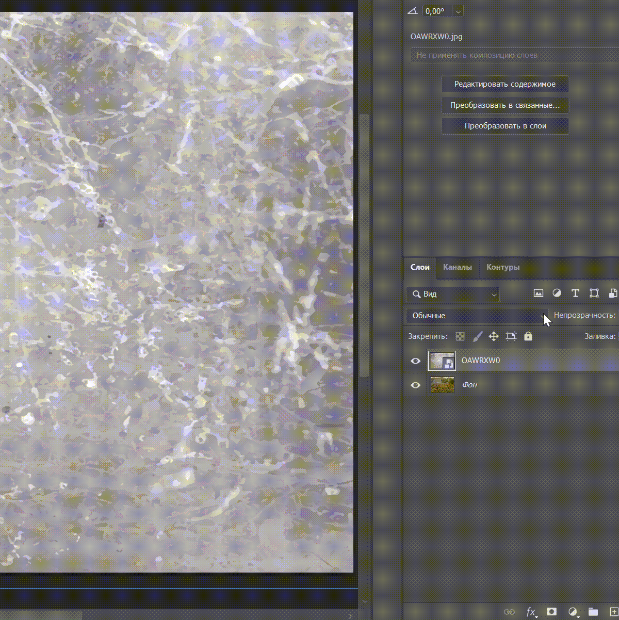
Task: Click the Преобразовать в связанные... button
Action: [x=505, y=105]
